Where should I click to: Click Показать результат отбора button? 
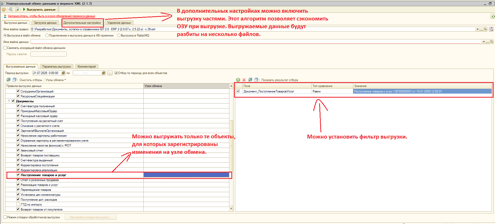(x=280, y=80)
